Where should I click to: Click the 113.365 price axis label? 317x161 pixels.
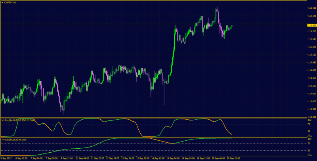click(x=312, y=117)
